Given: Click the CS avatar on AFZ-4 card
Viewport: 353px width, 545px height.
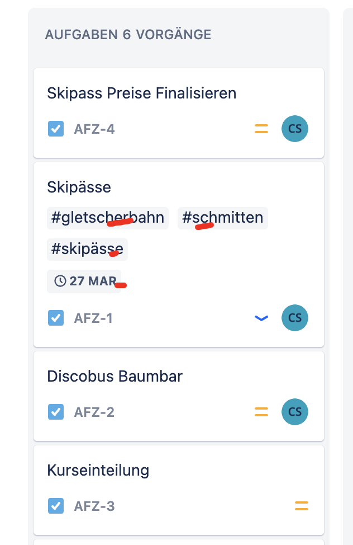Looking at the screenshot, I should tap(295, 129).
